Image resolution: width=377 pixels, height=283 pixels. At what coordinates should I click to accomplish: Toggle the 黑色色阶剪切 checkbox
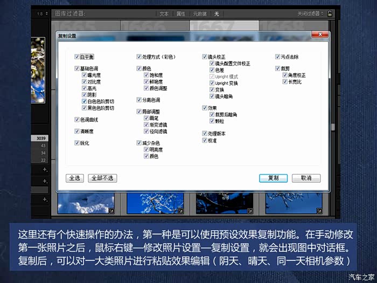pyautogui.click(x=84, y=108)
